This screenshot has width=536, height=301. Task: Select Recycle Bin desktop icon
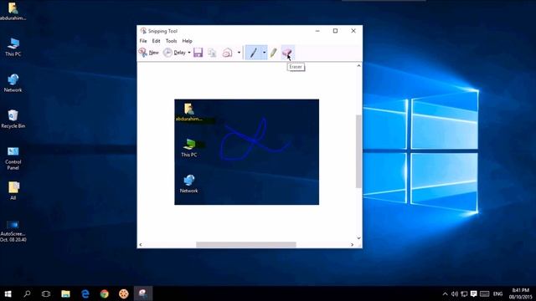click(x=13, y=119)
